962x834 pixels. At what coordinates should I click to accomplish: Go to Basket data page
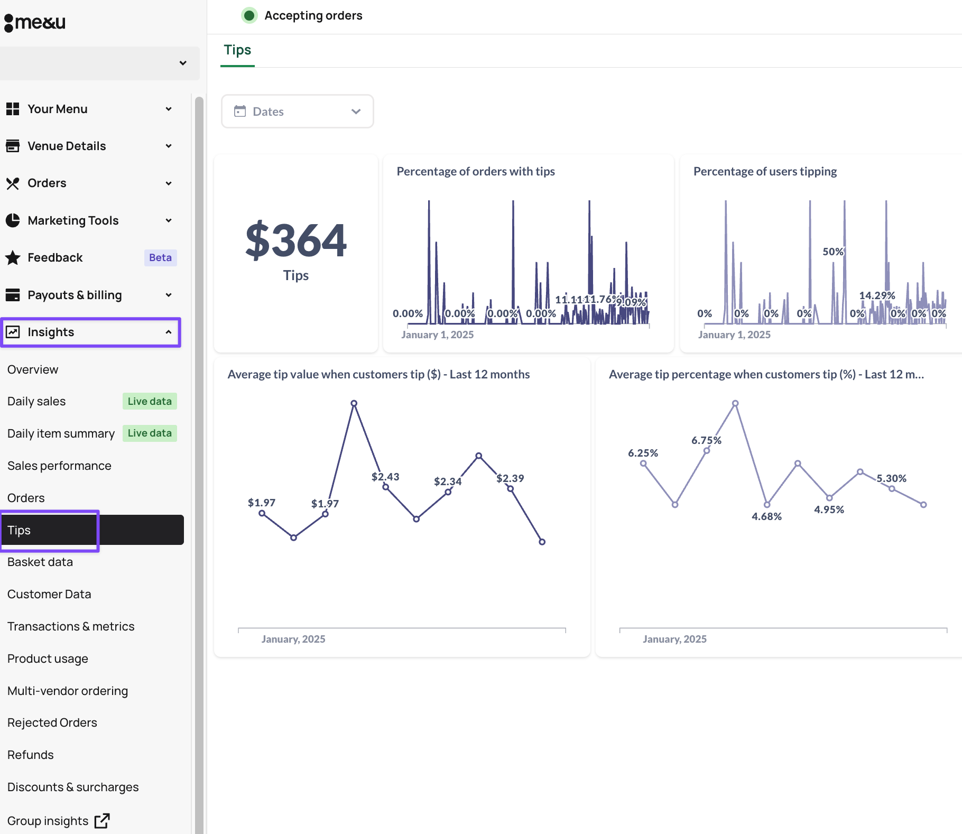point(40,562)
